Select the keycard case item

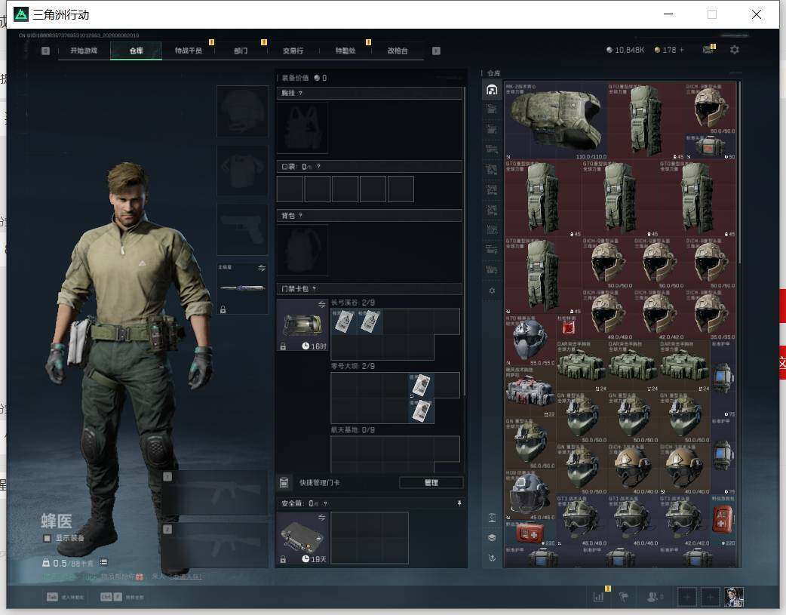click(302, 325)
